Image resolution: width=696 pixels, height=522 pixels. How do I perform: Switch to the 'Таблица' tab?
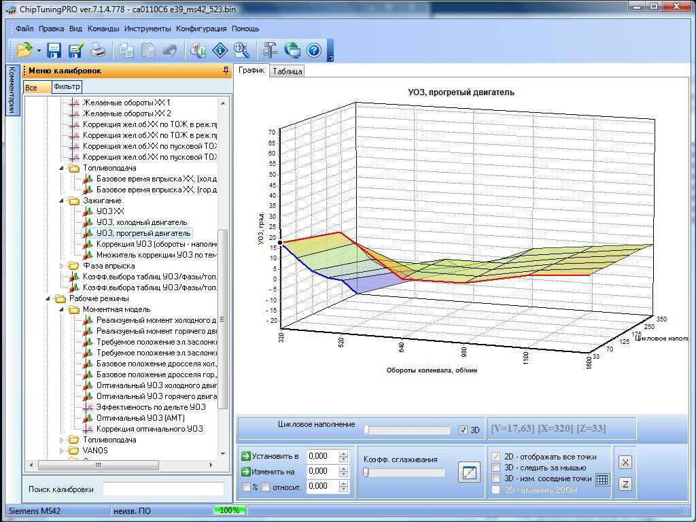click(287, 71)
